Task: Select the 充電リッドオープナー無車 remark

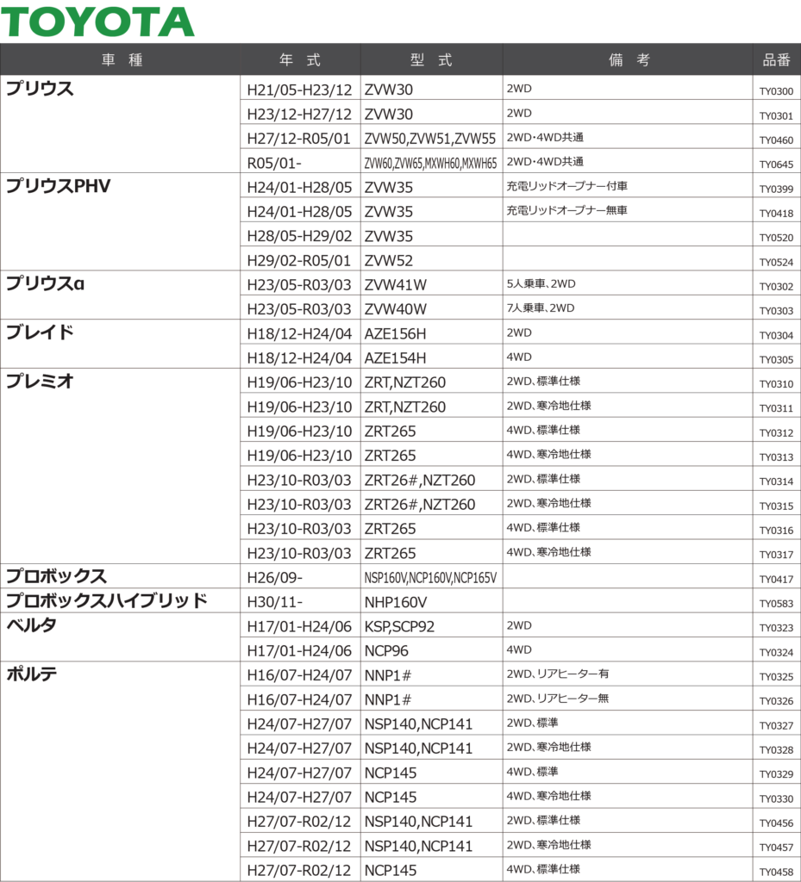Action: (x=566, y=210)
